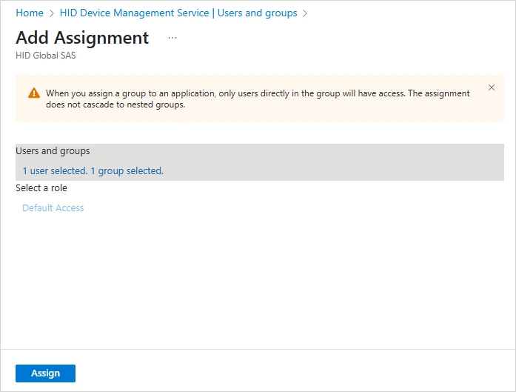Click the Add Assignment page title

click(x=82, y=38)
